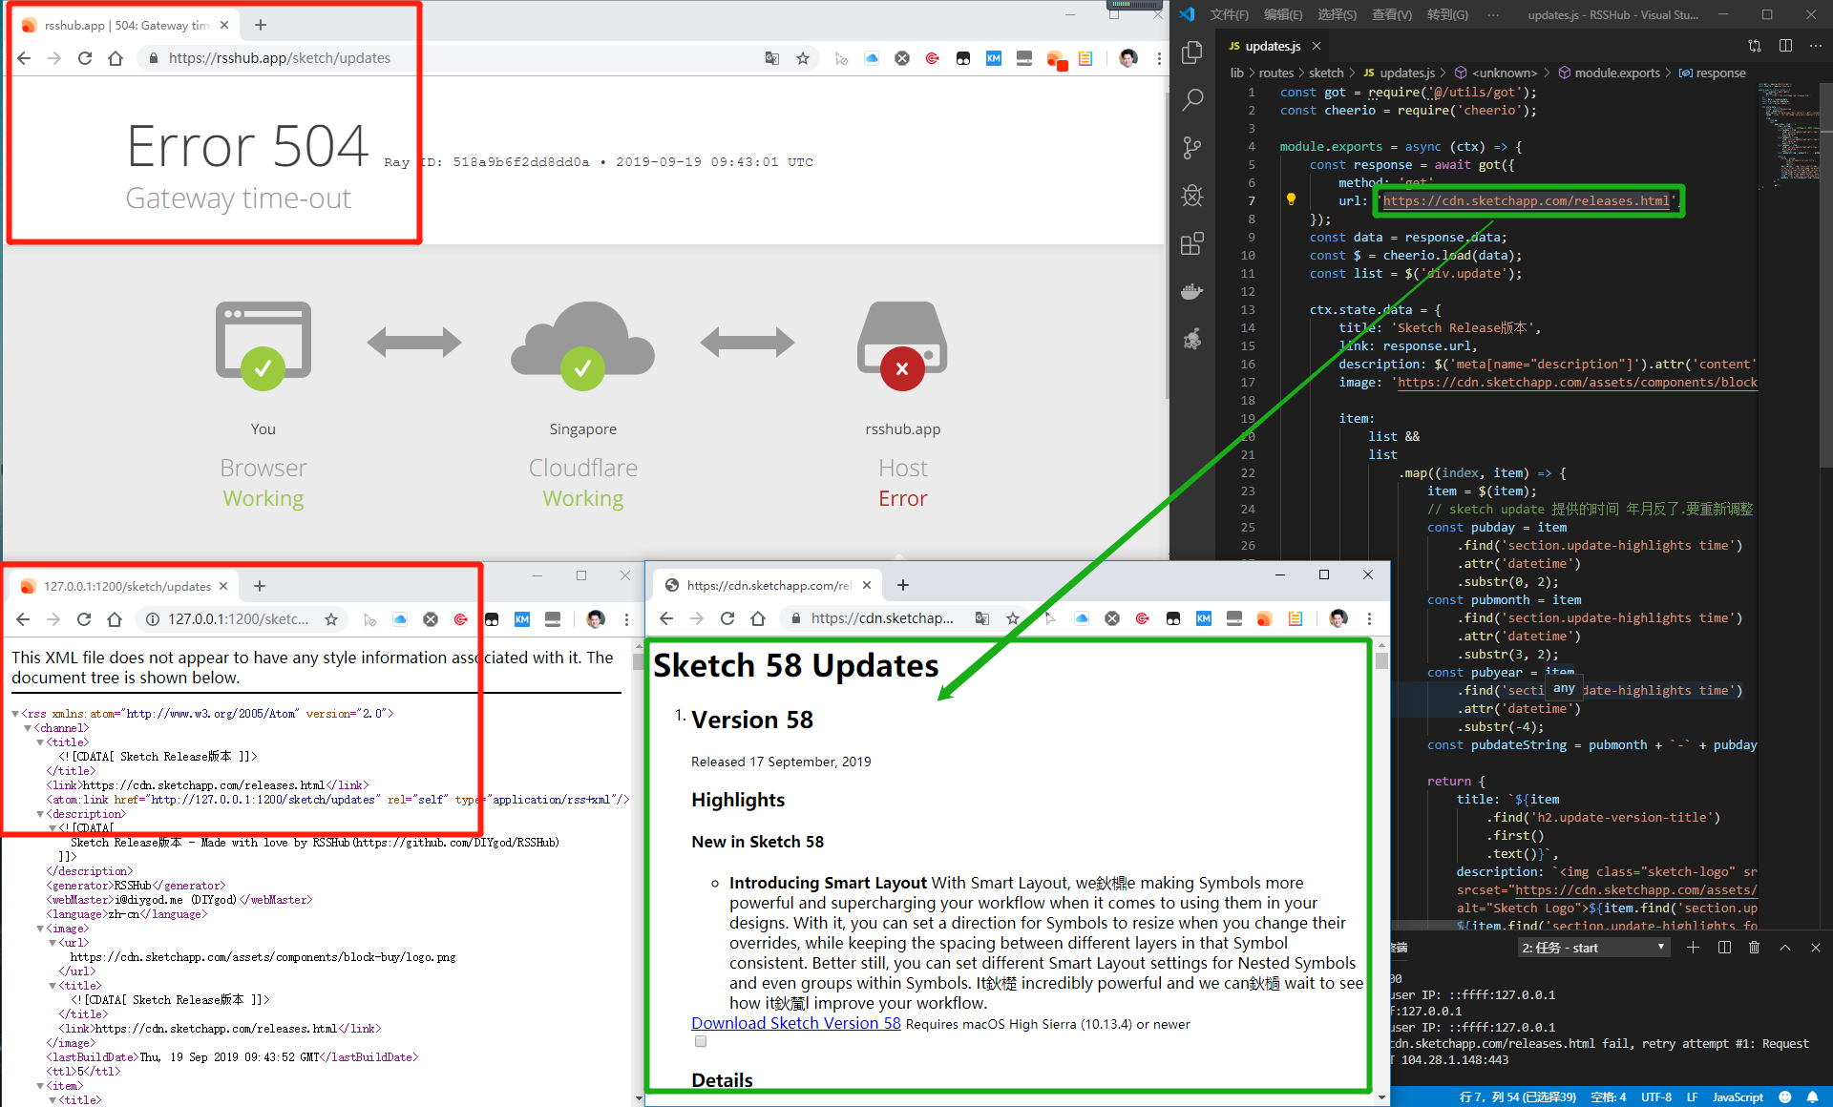Click the module.exports breadcrumb item
Screen dimensions: 1833x1107
pos(1616,73)
